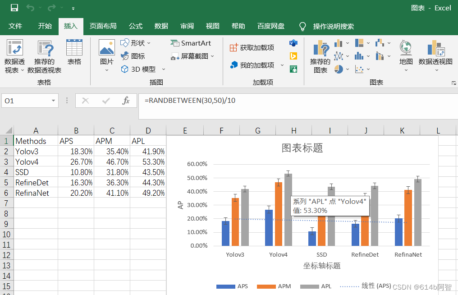Insert 图标 icons
The width and height of the screenshot is (458, 295).
coord(133,56)
